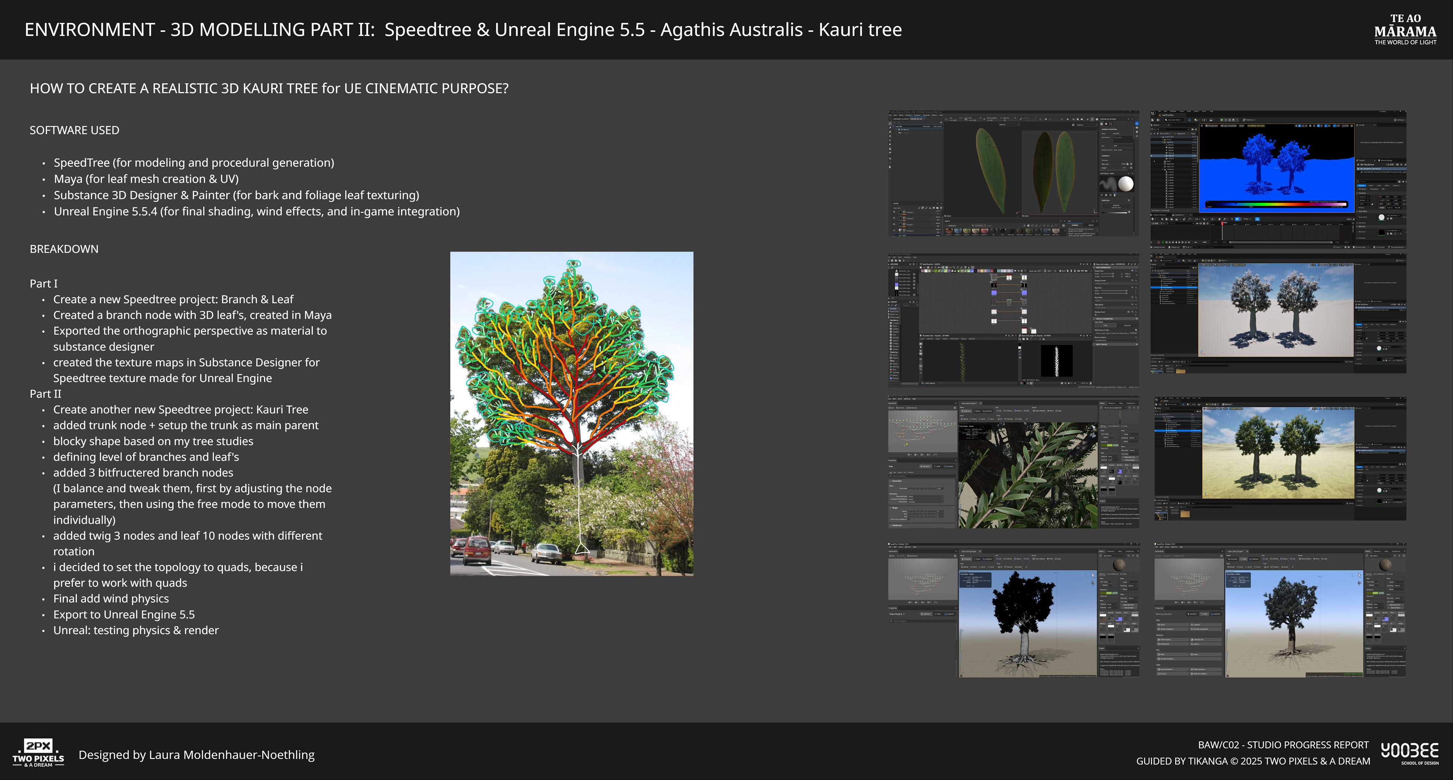Click the Unreal Engine logo in blue screenshot
Screen dimensions: 1453x780
point(1153,114)
